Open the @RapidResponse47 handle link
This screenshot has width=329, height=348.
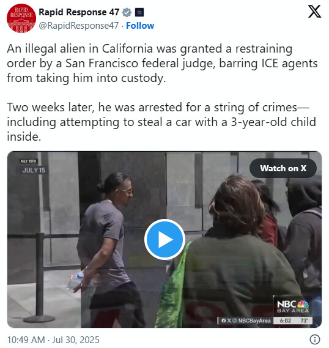tap(79, 26)
